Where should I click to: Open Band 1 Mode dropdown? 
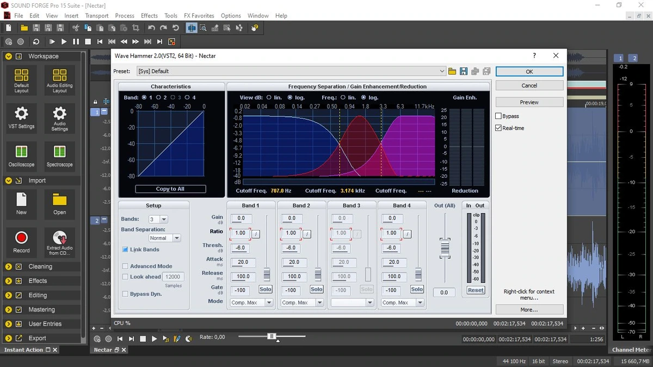click(x=269, y=303)
